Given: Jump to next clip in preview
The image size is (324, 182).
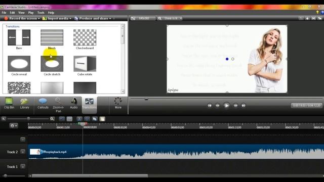Looking at the screenshot, I should tap(244, 106).
